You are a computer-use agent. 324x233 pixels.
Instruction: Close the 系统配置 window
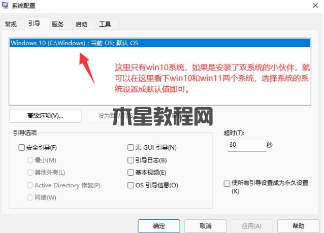315,6
